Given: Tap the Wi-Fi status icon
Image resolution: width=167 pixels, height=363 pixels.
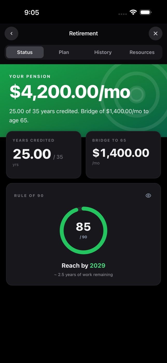Looking at the screenshot, I should point(133,12).
